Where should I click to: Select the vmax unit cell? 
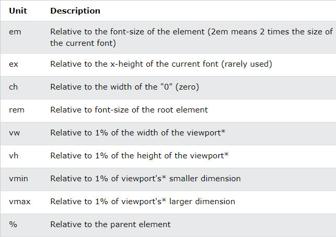click(20, 202)
